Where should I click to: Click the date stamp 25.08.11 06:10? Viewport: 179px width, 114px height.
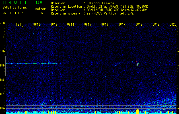point(15,13)
